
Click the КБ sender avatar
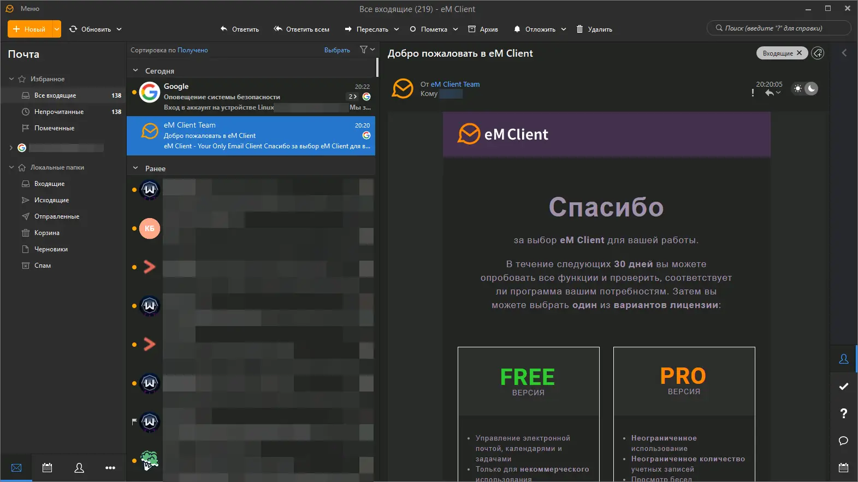(x=150, y=228)
